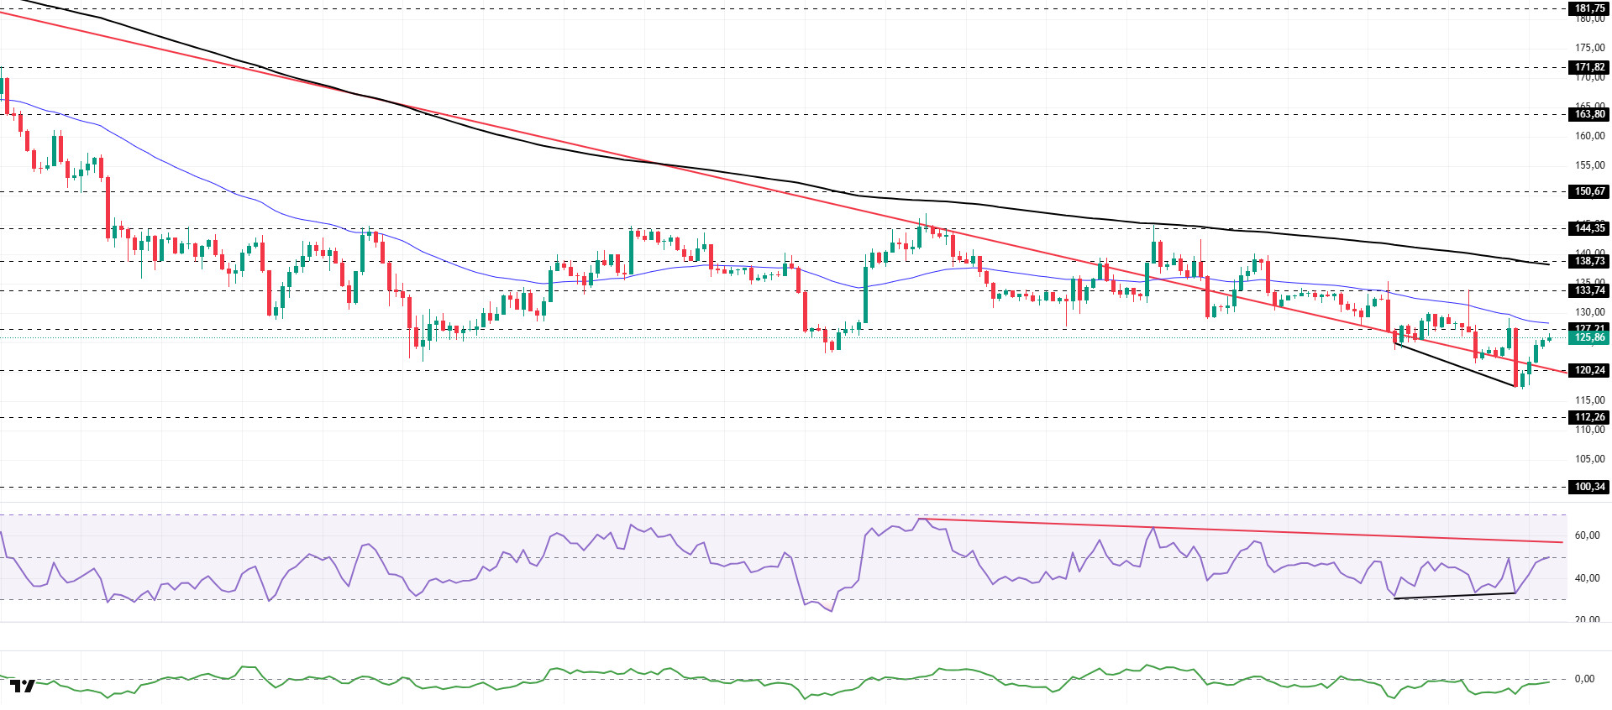Screen dimensions: 1612x710
Task: Select the 150,67 price level label
Action: coord(1588,191)
